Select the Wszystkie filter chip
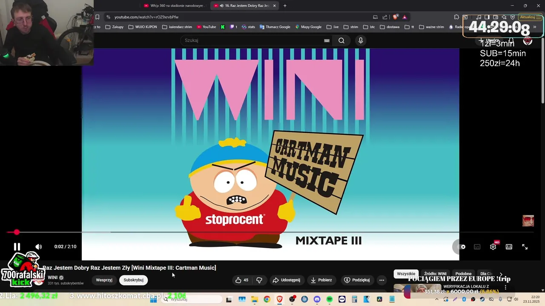Image resolution: width=545 pixels, height=306 pixels. click(x=406, y=274)
